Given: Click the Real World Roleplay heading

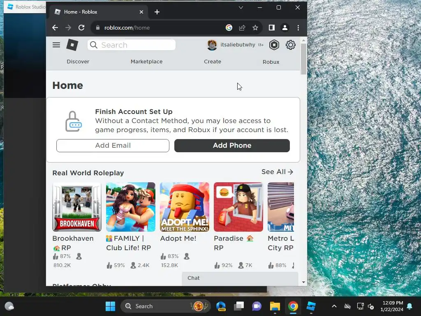Looking at the screenshot, I should (88, 173).
